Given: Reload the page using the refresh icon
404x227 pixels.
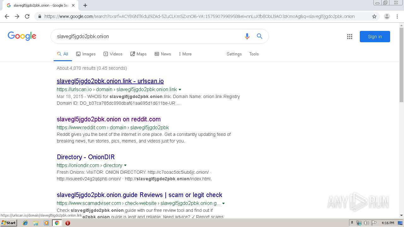Looking at the screenshot, I should [x=27, y=16].
